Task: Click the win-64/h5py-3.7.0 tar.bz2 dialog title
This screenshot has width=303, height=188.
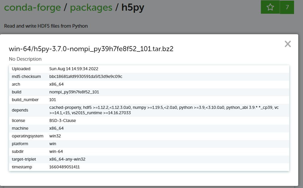Action: pos(91,49)
